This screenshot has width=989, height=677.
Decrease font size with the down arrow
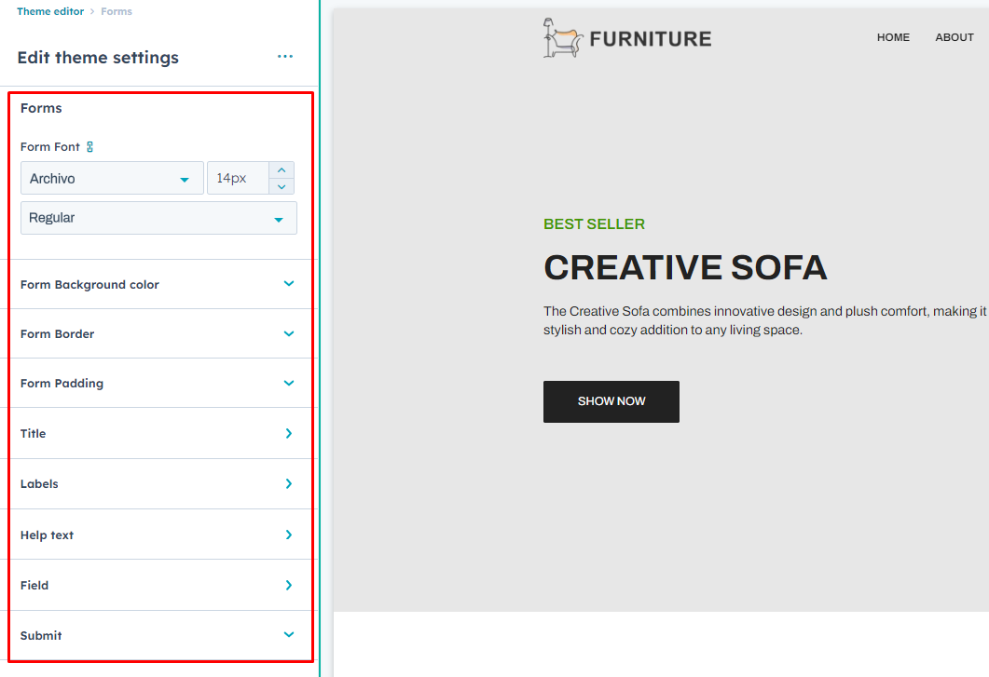(x=282, y=186)
